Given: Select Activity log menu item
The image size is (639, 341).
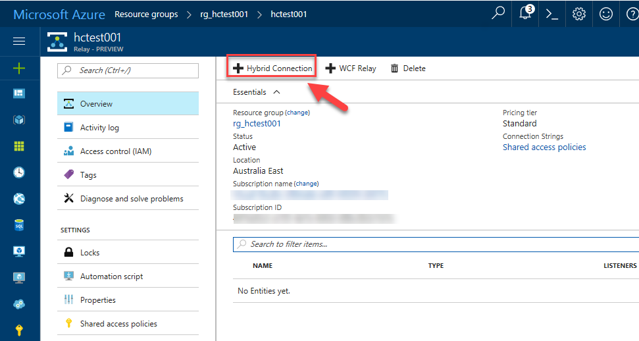Looking at the screenshot, I should 99,128.
